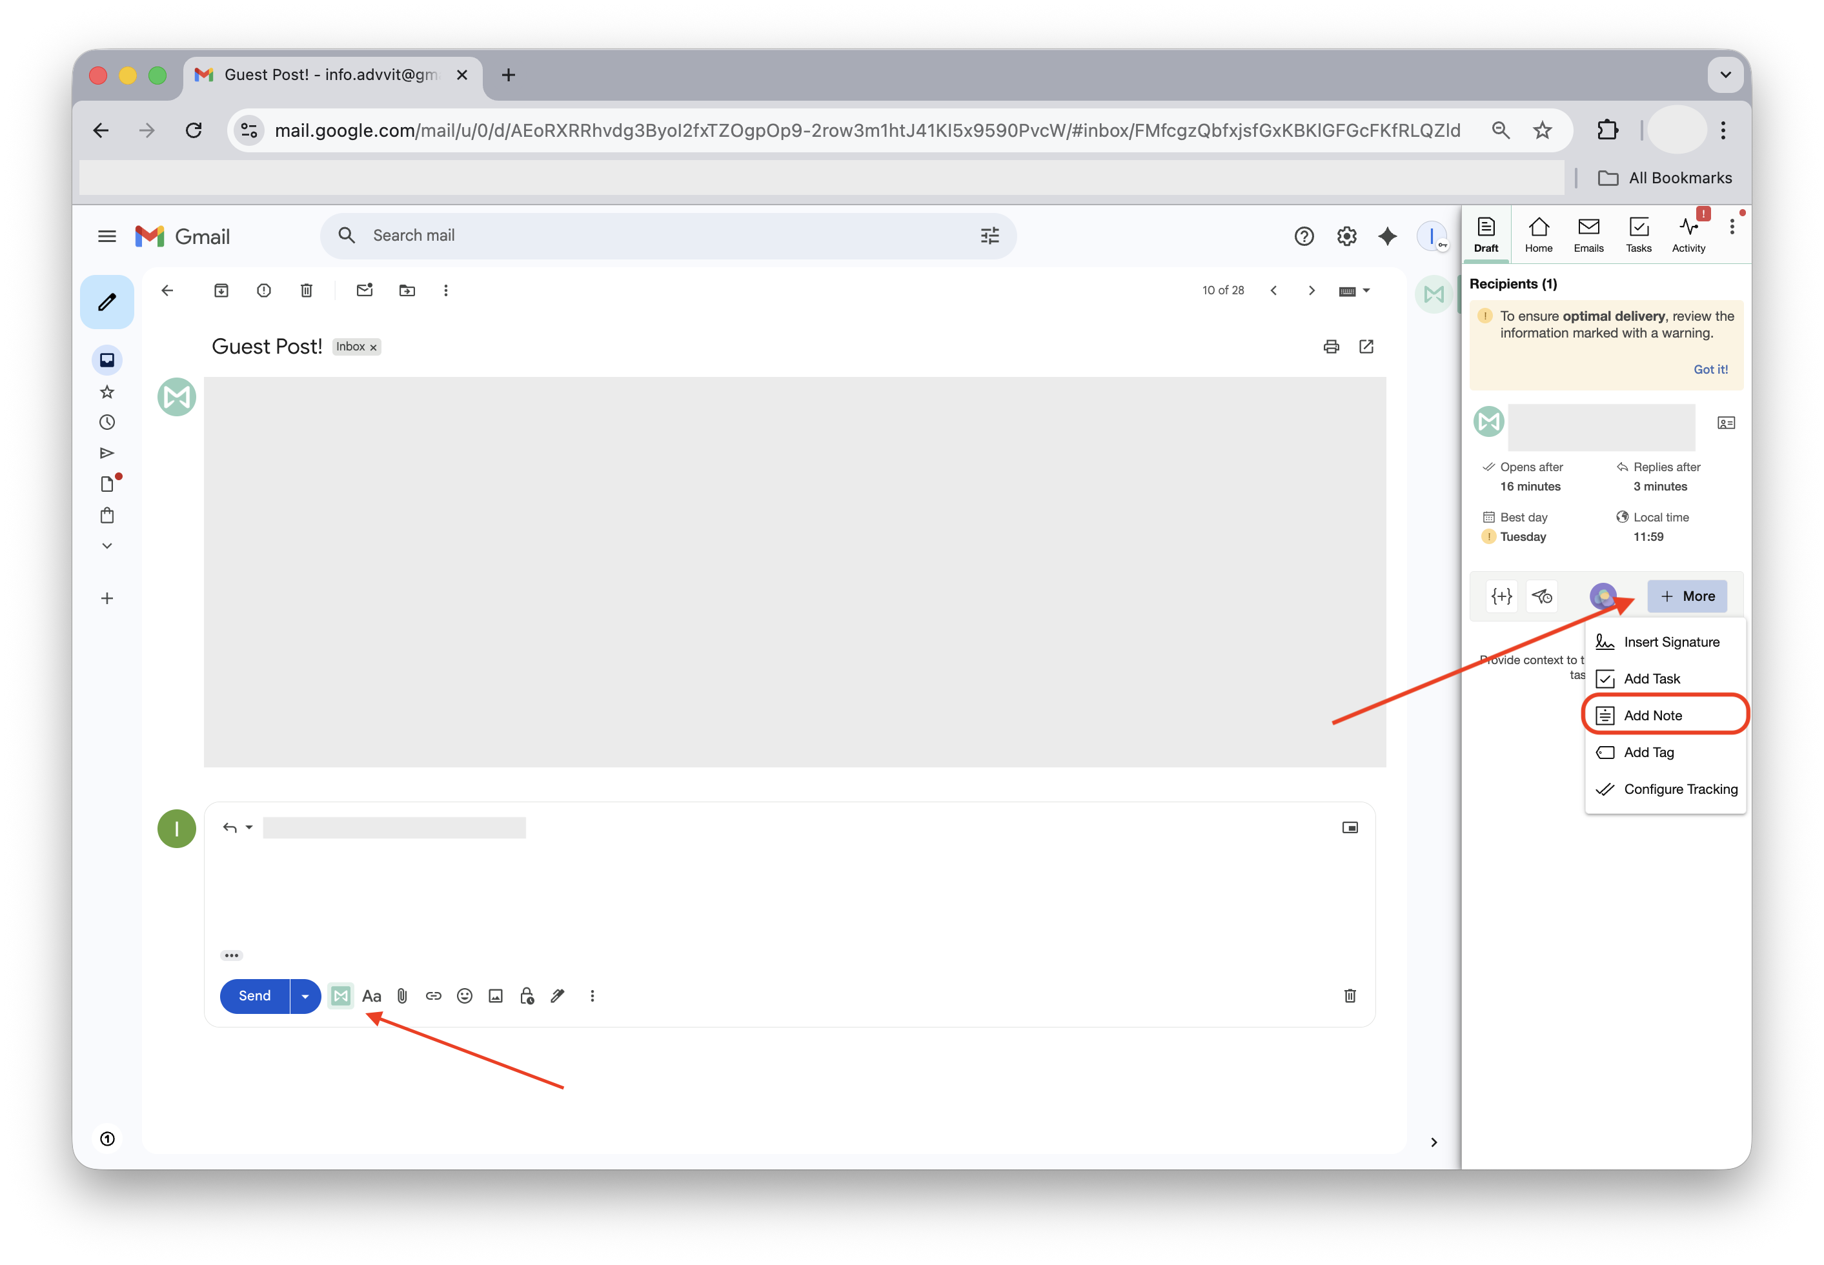Image resolution: width=1824 pixels, height=1265 pixels.
Task: Discard the reply draft
Action: click(x=1350, y=997)
